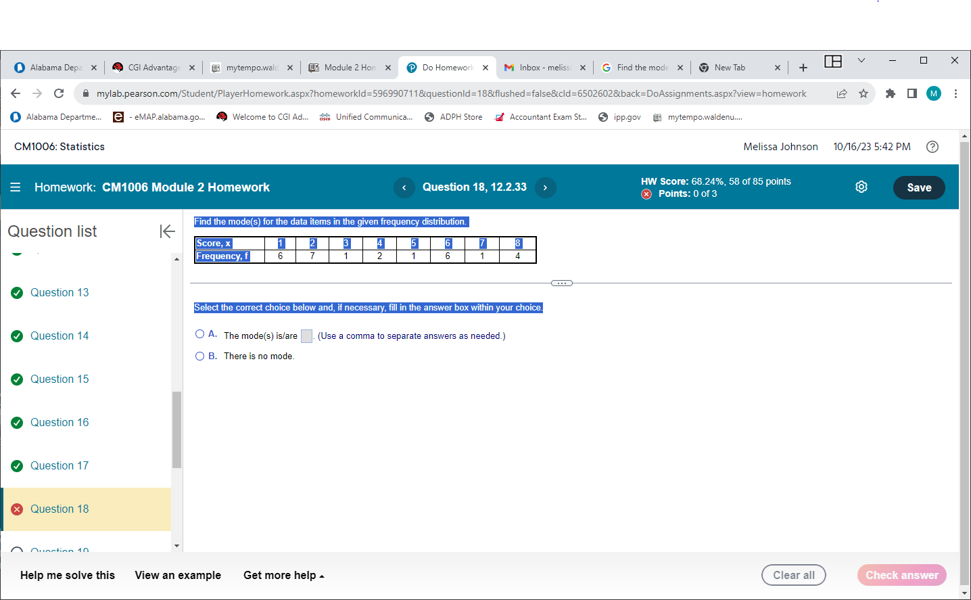The image size is (971, 600).
Task: Open the mytempo.waldenu bookmark
Action: tap(697, 117)
